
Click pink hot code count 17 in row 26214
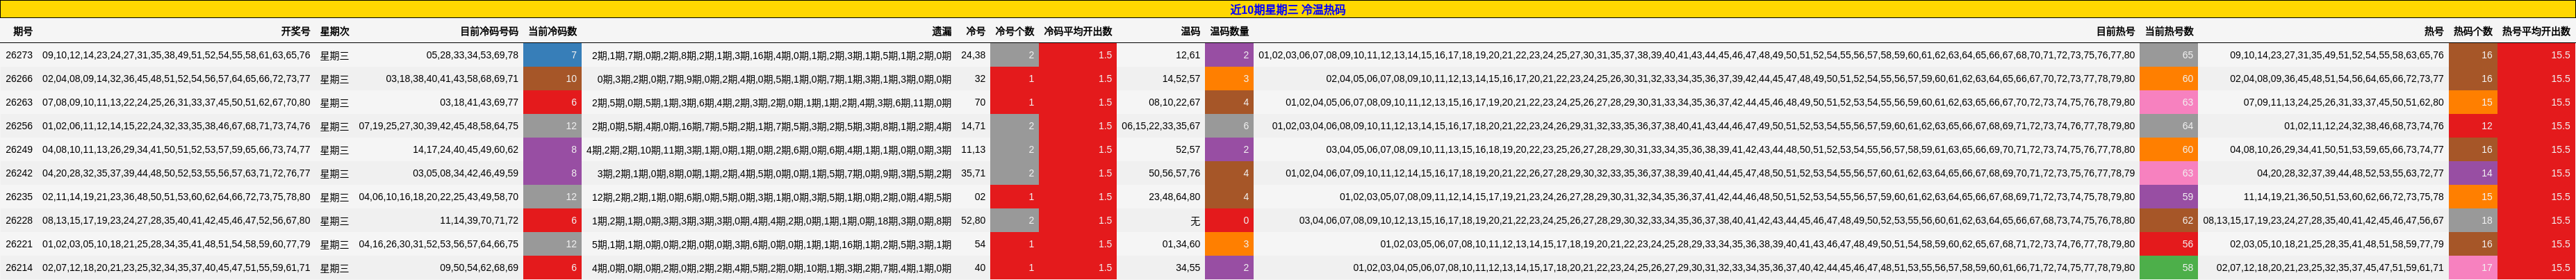[x=2472, y=268]
